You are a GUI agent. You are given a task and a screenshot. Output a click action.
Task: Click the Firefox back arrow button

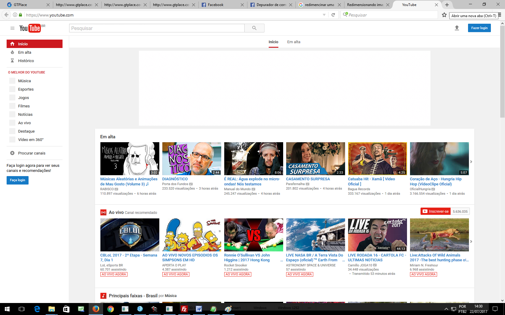click(x=6, y=15)
